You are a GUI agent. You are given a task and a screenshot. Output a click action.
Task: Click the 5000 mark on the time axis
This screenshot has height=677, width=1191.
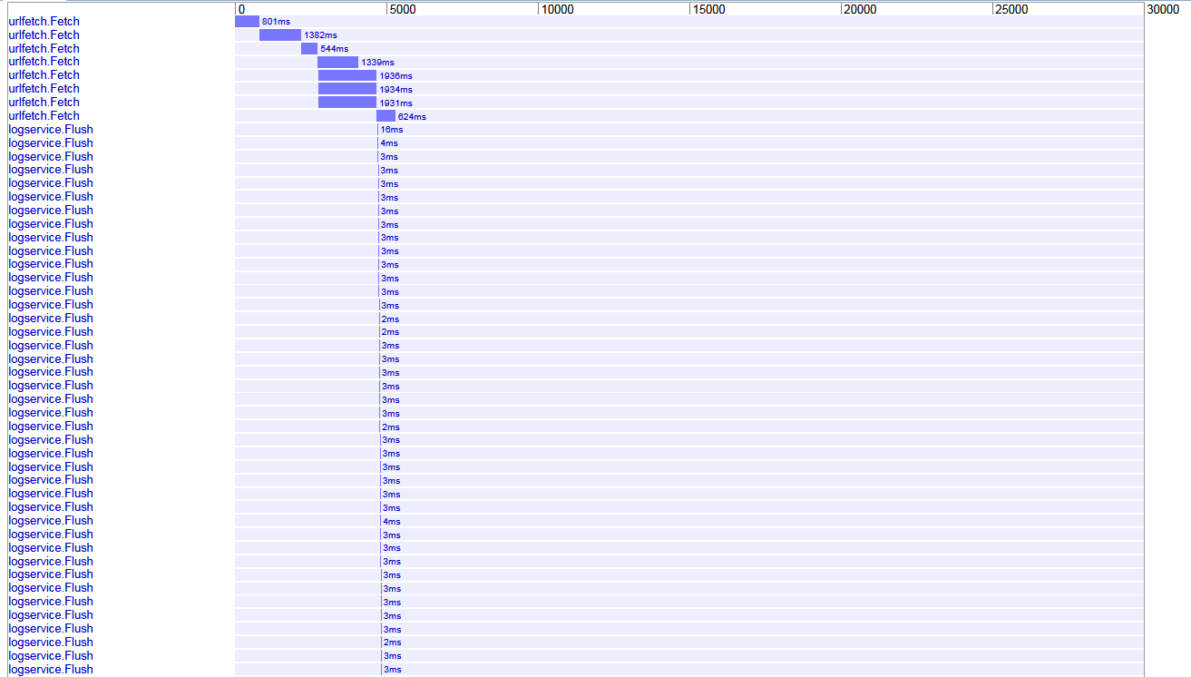[x=402, y=9]
